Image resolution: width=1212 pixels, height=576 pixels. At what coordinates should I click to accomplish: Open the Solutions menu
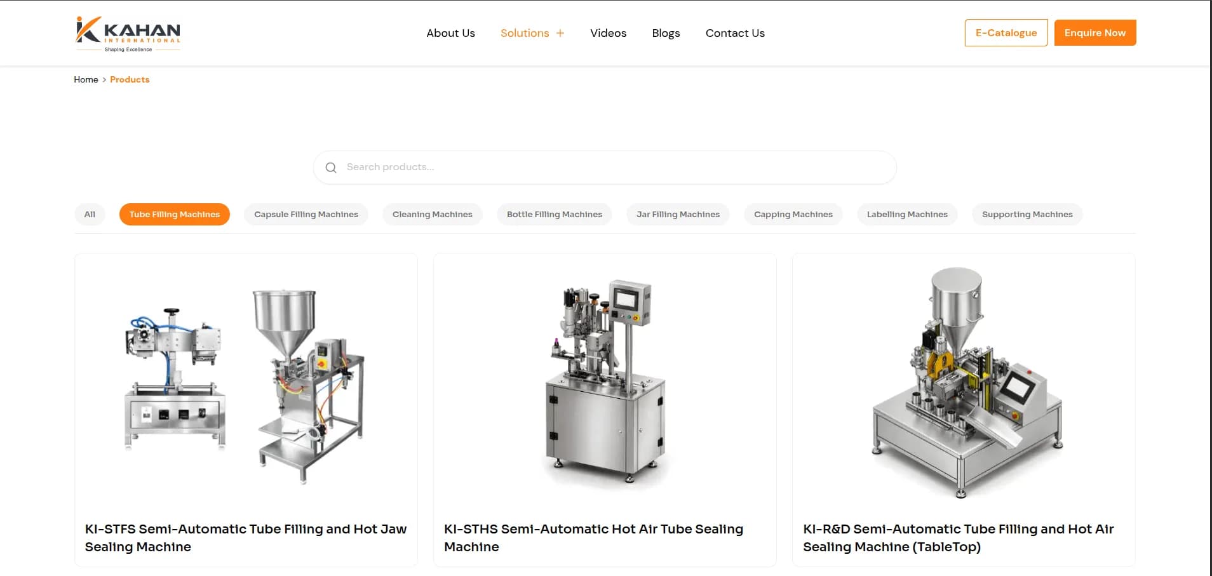point(525,33)
